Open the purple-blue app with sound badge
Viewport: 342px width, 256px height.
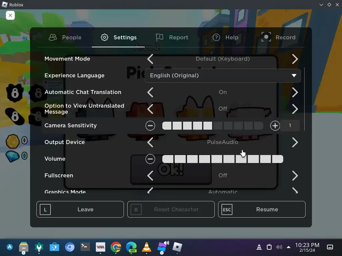(163, 247)
